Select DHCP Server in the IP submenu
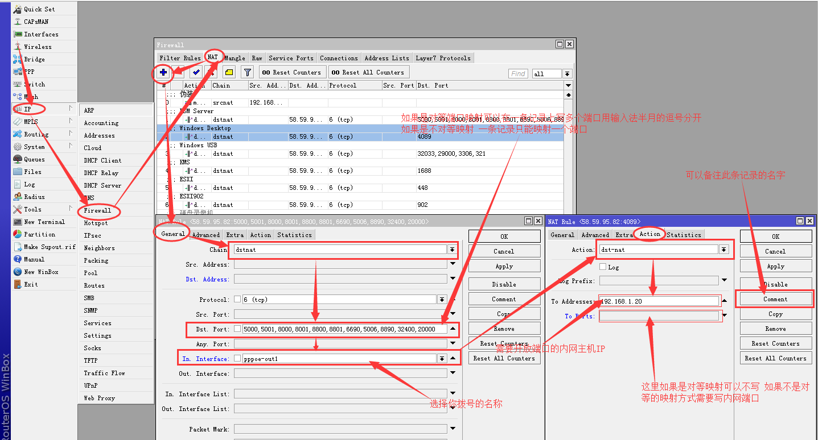This screenshot has height=440, width=818. pos(102,185)
